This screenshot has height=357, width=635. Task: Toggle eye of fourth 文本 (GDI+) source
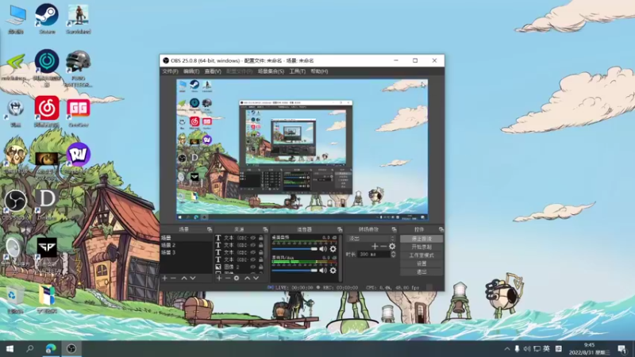(252, 259)
